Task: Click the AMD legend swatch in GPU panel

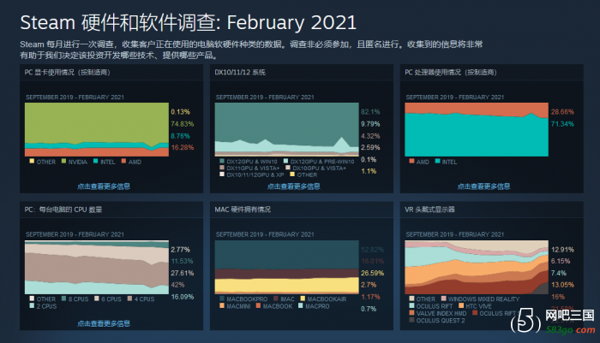Action: 123,161
